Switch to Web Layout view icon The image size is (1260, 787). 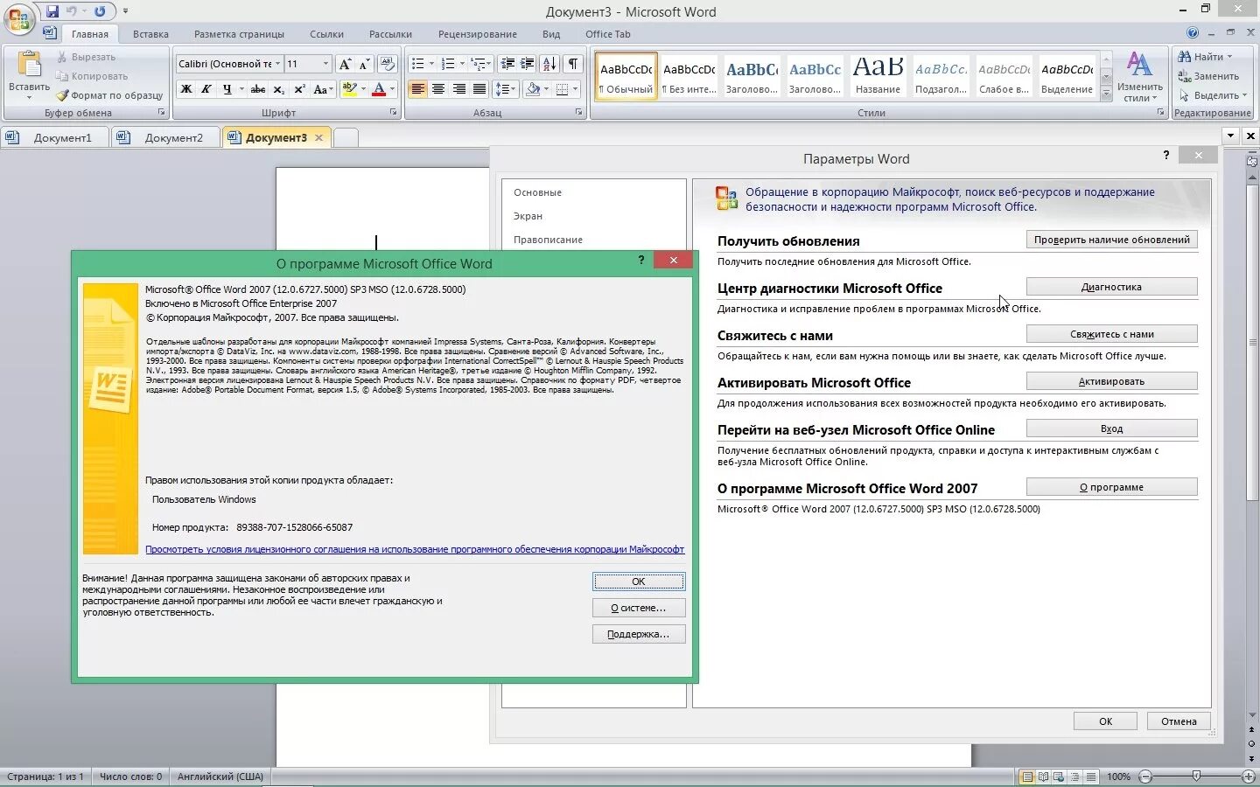point(1059,777)
